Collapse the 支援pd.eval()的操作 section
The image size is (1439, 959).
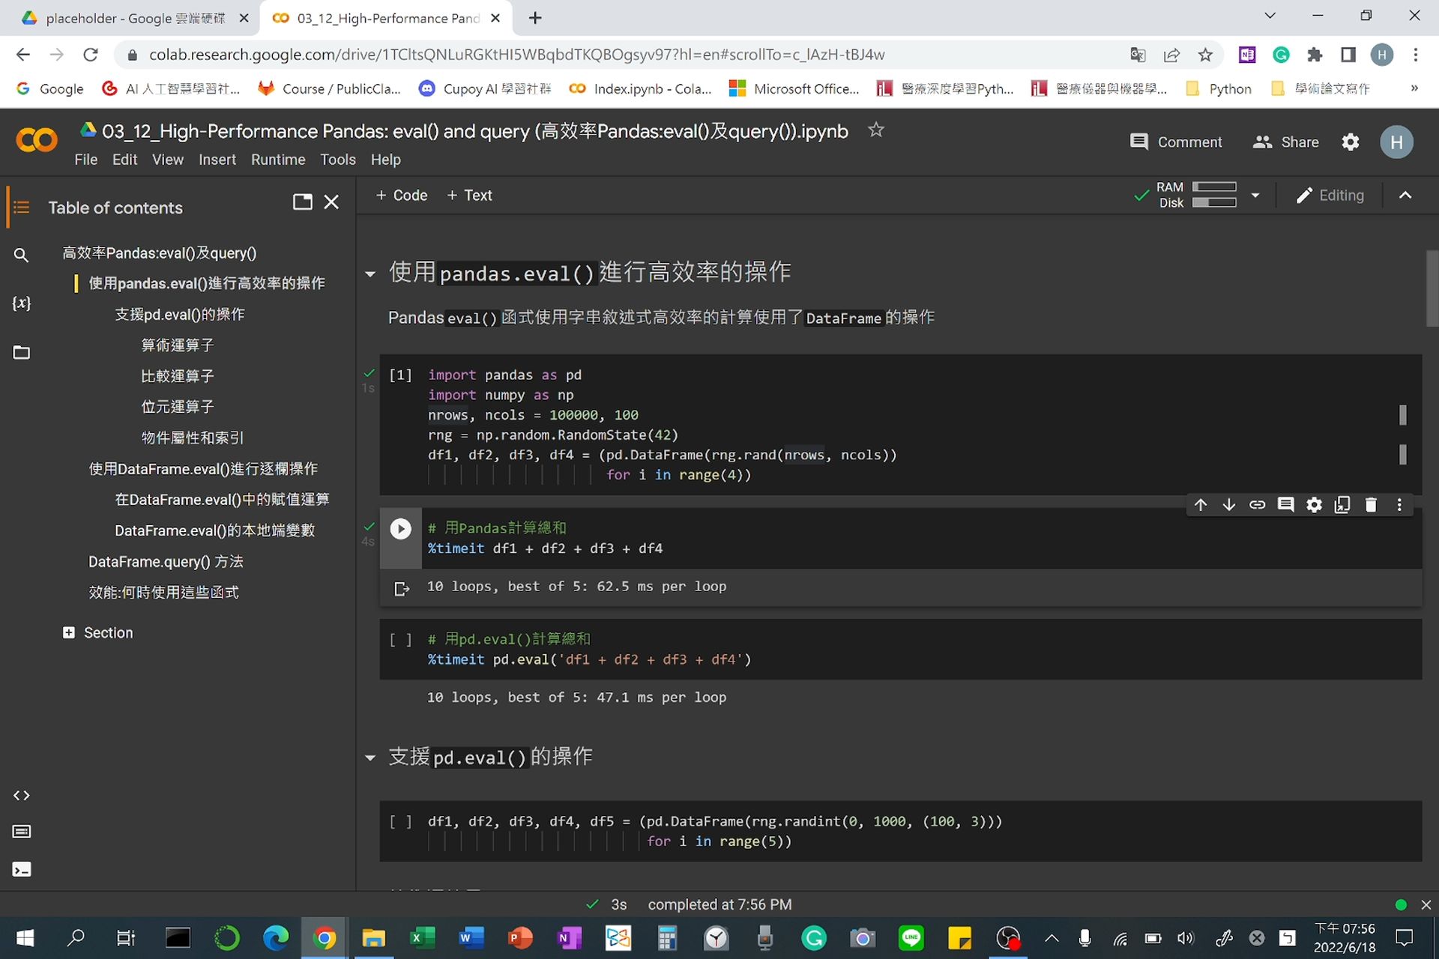coord(369,757)
